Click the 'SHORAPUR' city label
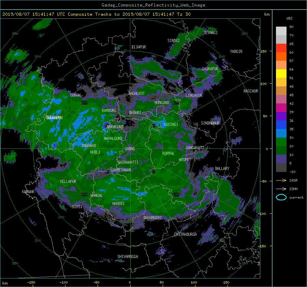Screen dimensions: 307x287 point(210,69)
